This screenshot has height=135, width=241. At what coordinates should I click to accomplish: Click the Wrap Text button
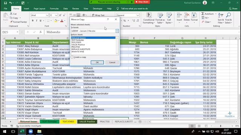click(98, 15)
